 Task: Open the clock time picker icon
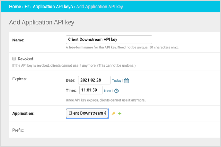coord(117,91)
